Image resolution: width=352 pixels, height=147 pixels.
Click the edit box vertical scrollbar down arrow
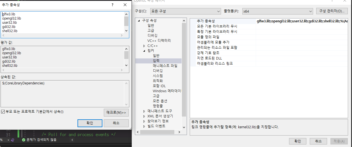[x=126, y=31]
